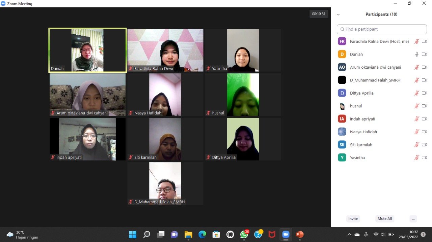Click Daniah's orange D avatar
Viewport: 432px width, 242px height.
tap(342, 54)
